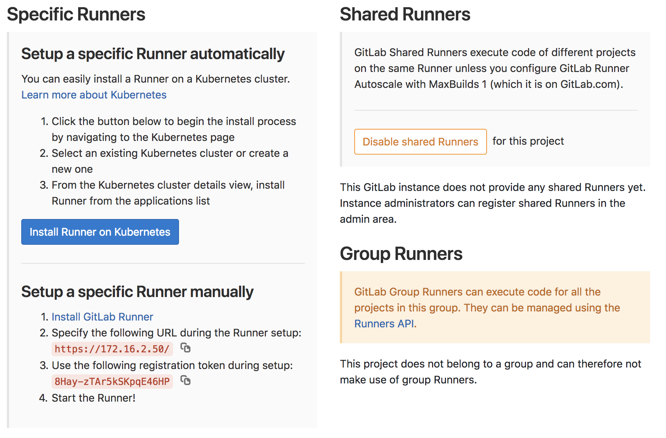Copy the Runner setup URL to clipboard
This screenshot has width=666, height=438.
tap(185, 347)
